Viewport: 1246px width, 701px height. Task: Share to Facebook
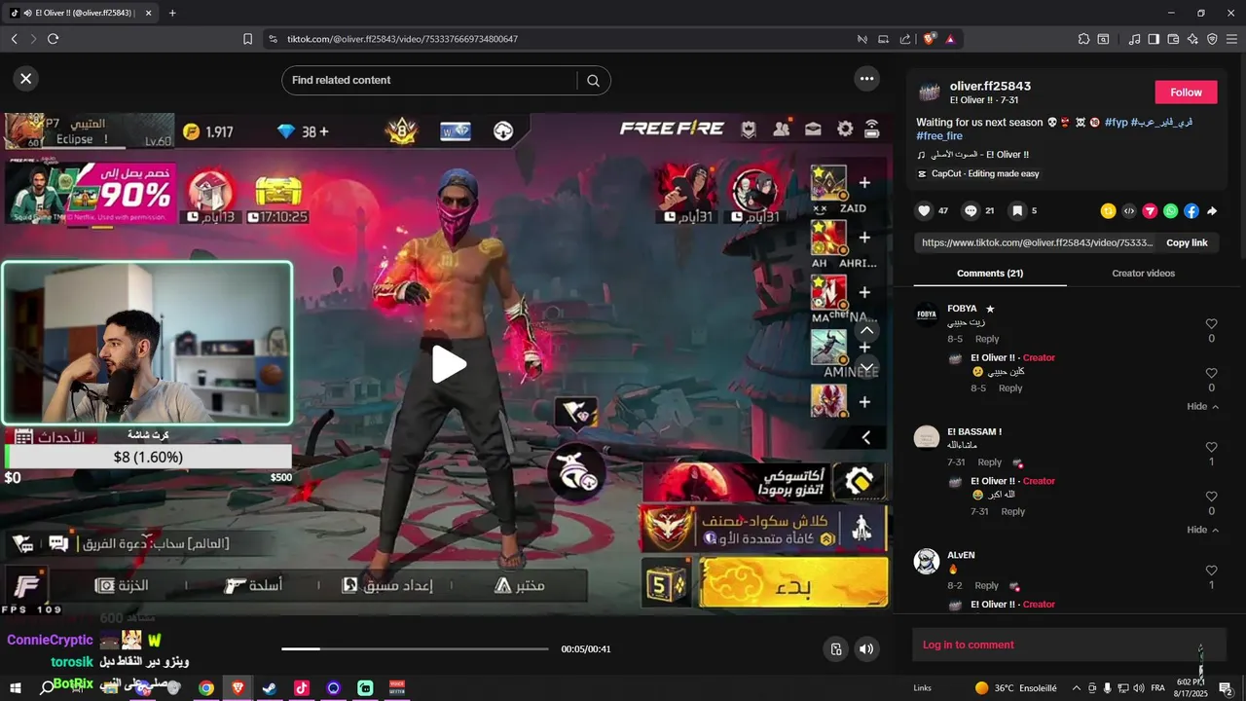click(x=1191, y=210)
